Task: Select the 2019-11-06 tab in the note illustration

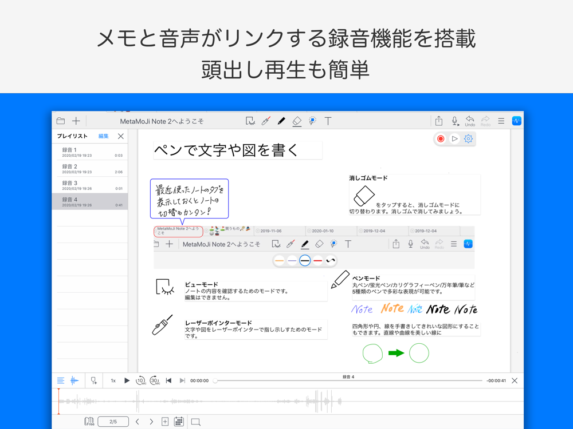Action: tap(280, 231)
